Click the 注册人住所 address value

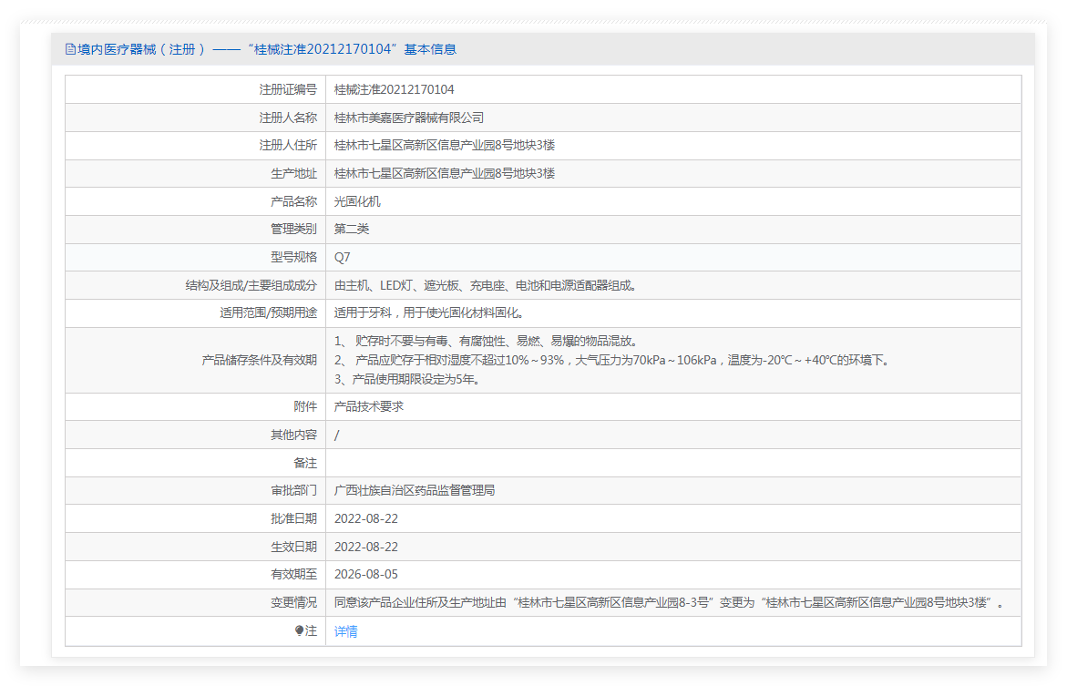445,146
